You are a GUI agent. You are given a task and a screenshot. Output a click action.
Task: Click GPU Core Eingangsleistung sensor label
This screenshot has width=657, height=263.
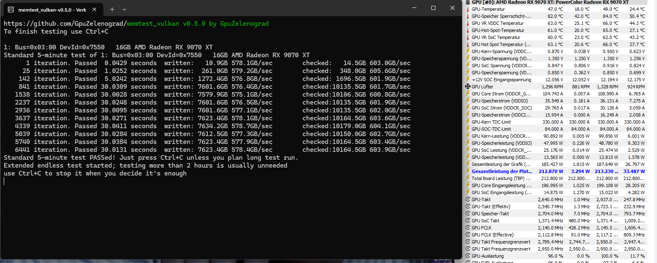point(501,185)
